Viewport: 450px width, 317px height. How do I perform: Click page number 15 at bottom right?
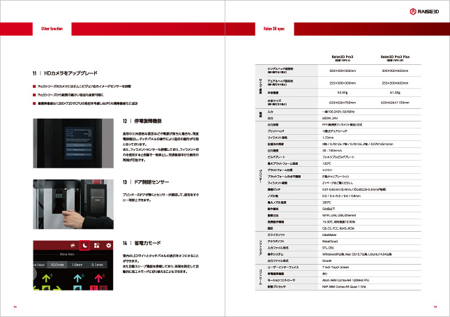pos(435,307)
